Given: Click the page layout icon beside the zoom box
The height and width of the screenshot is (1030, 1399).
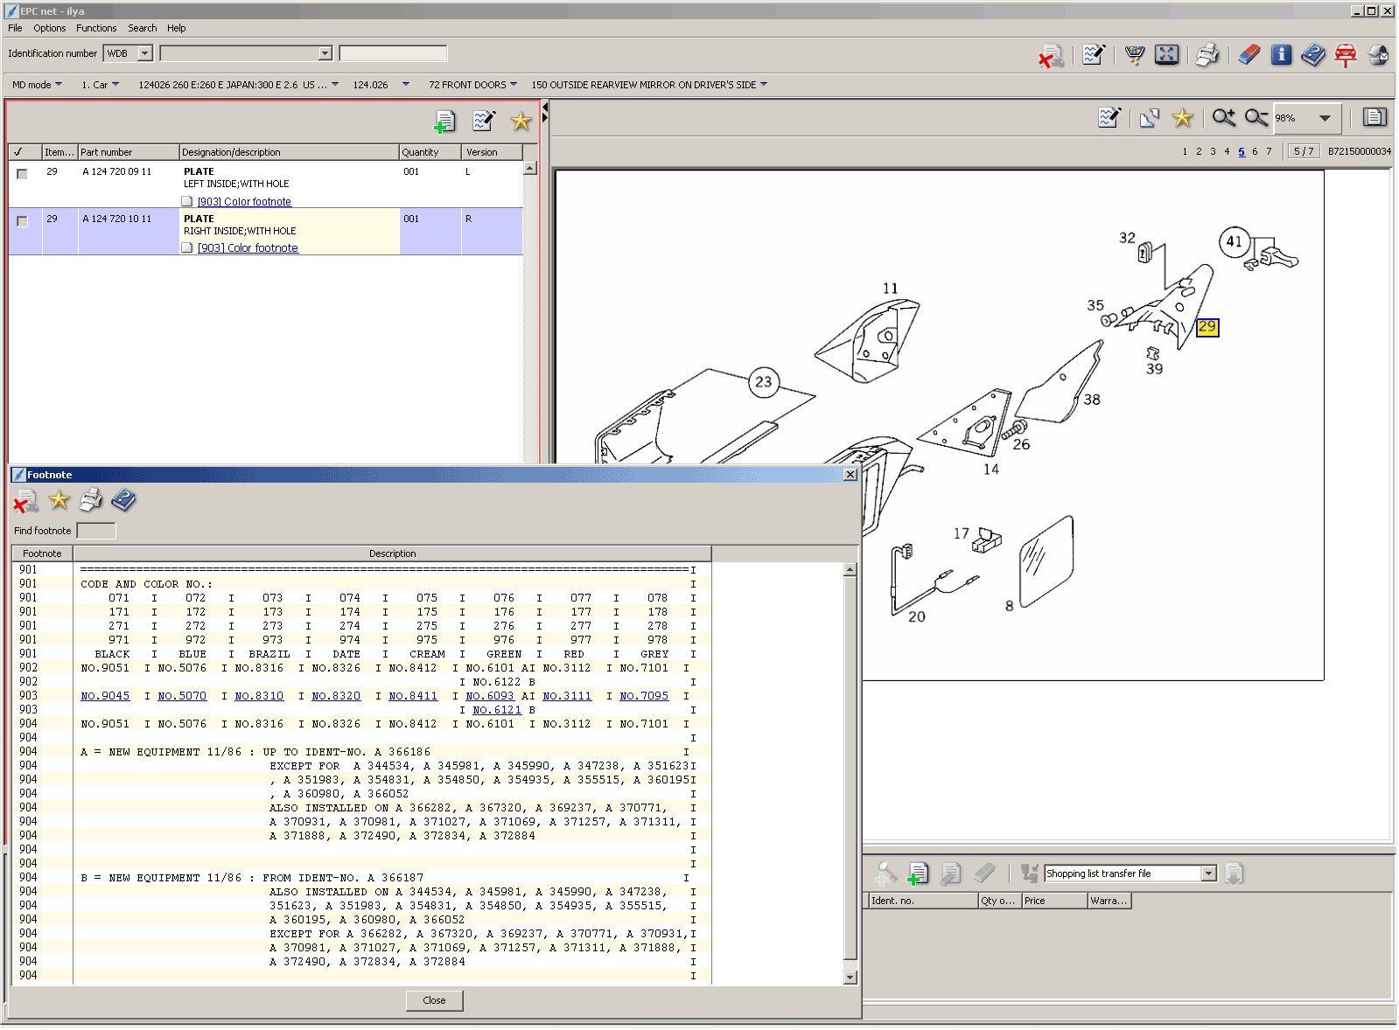Looking at the screenshot, I should [1375, 117].
